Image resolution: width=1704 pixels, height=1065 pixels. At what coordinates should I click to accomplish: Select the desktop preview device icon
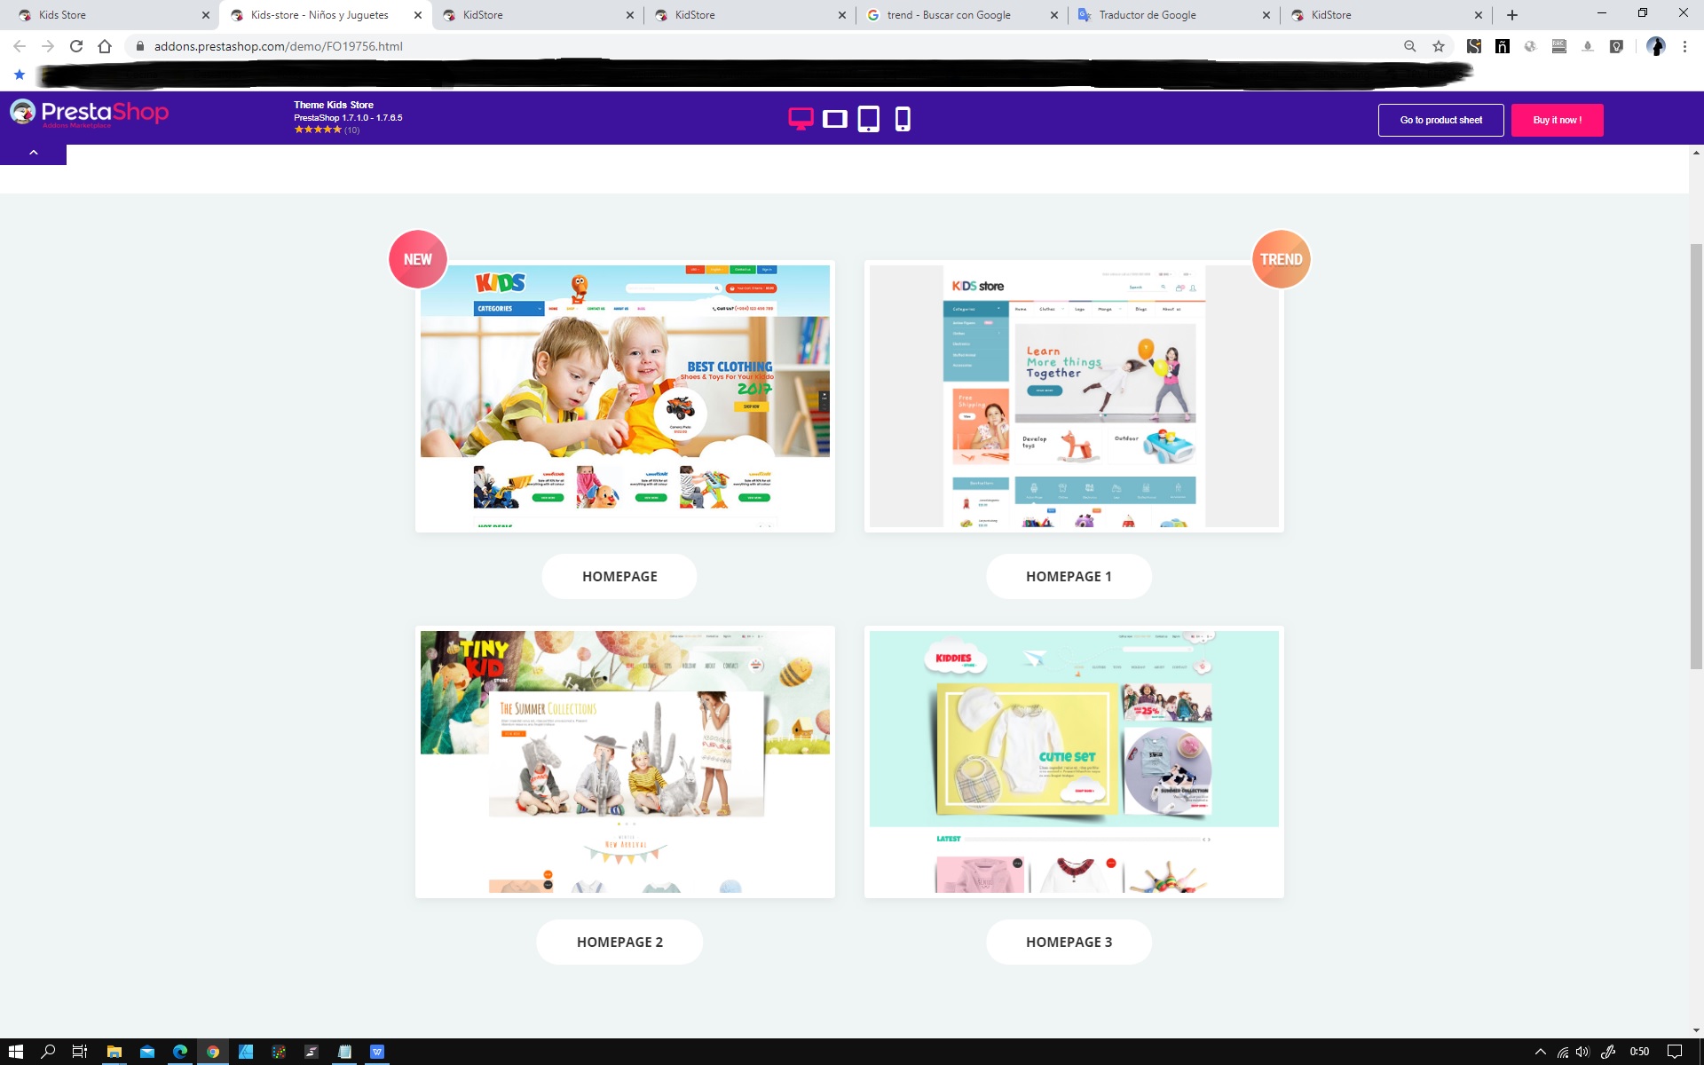coord(801,118)
